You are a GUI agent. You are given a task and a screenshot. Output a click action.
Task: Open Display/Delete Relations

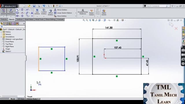point(83,12)
